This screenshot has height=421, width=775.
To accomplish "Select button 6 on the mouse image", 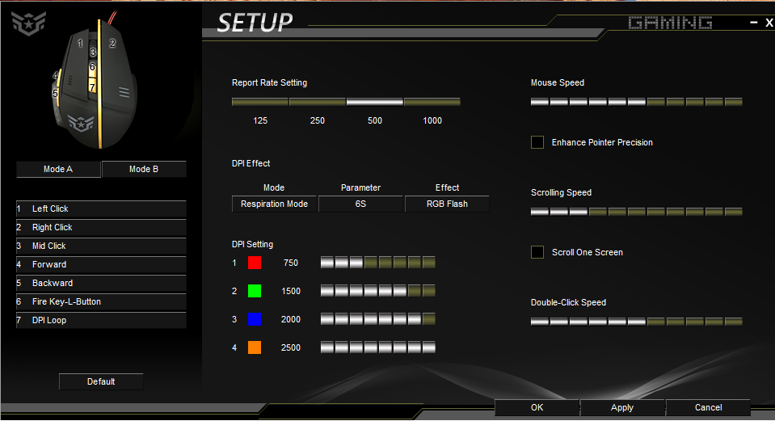I will tap(92, 67).
